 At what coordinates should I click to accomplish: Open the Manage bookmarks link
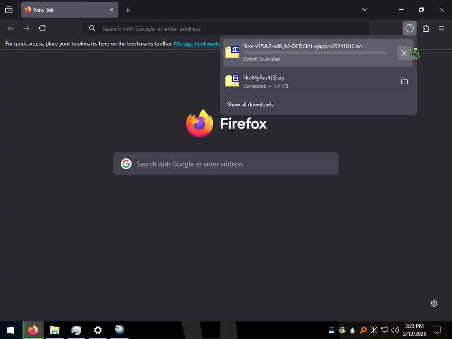[197, 44]
